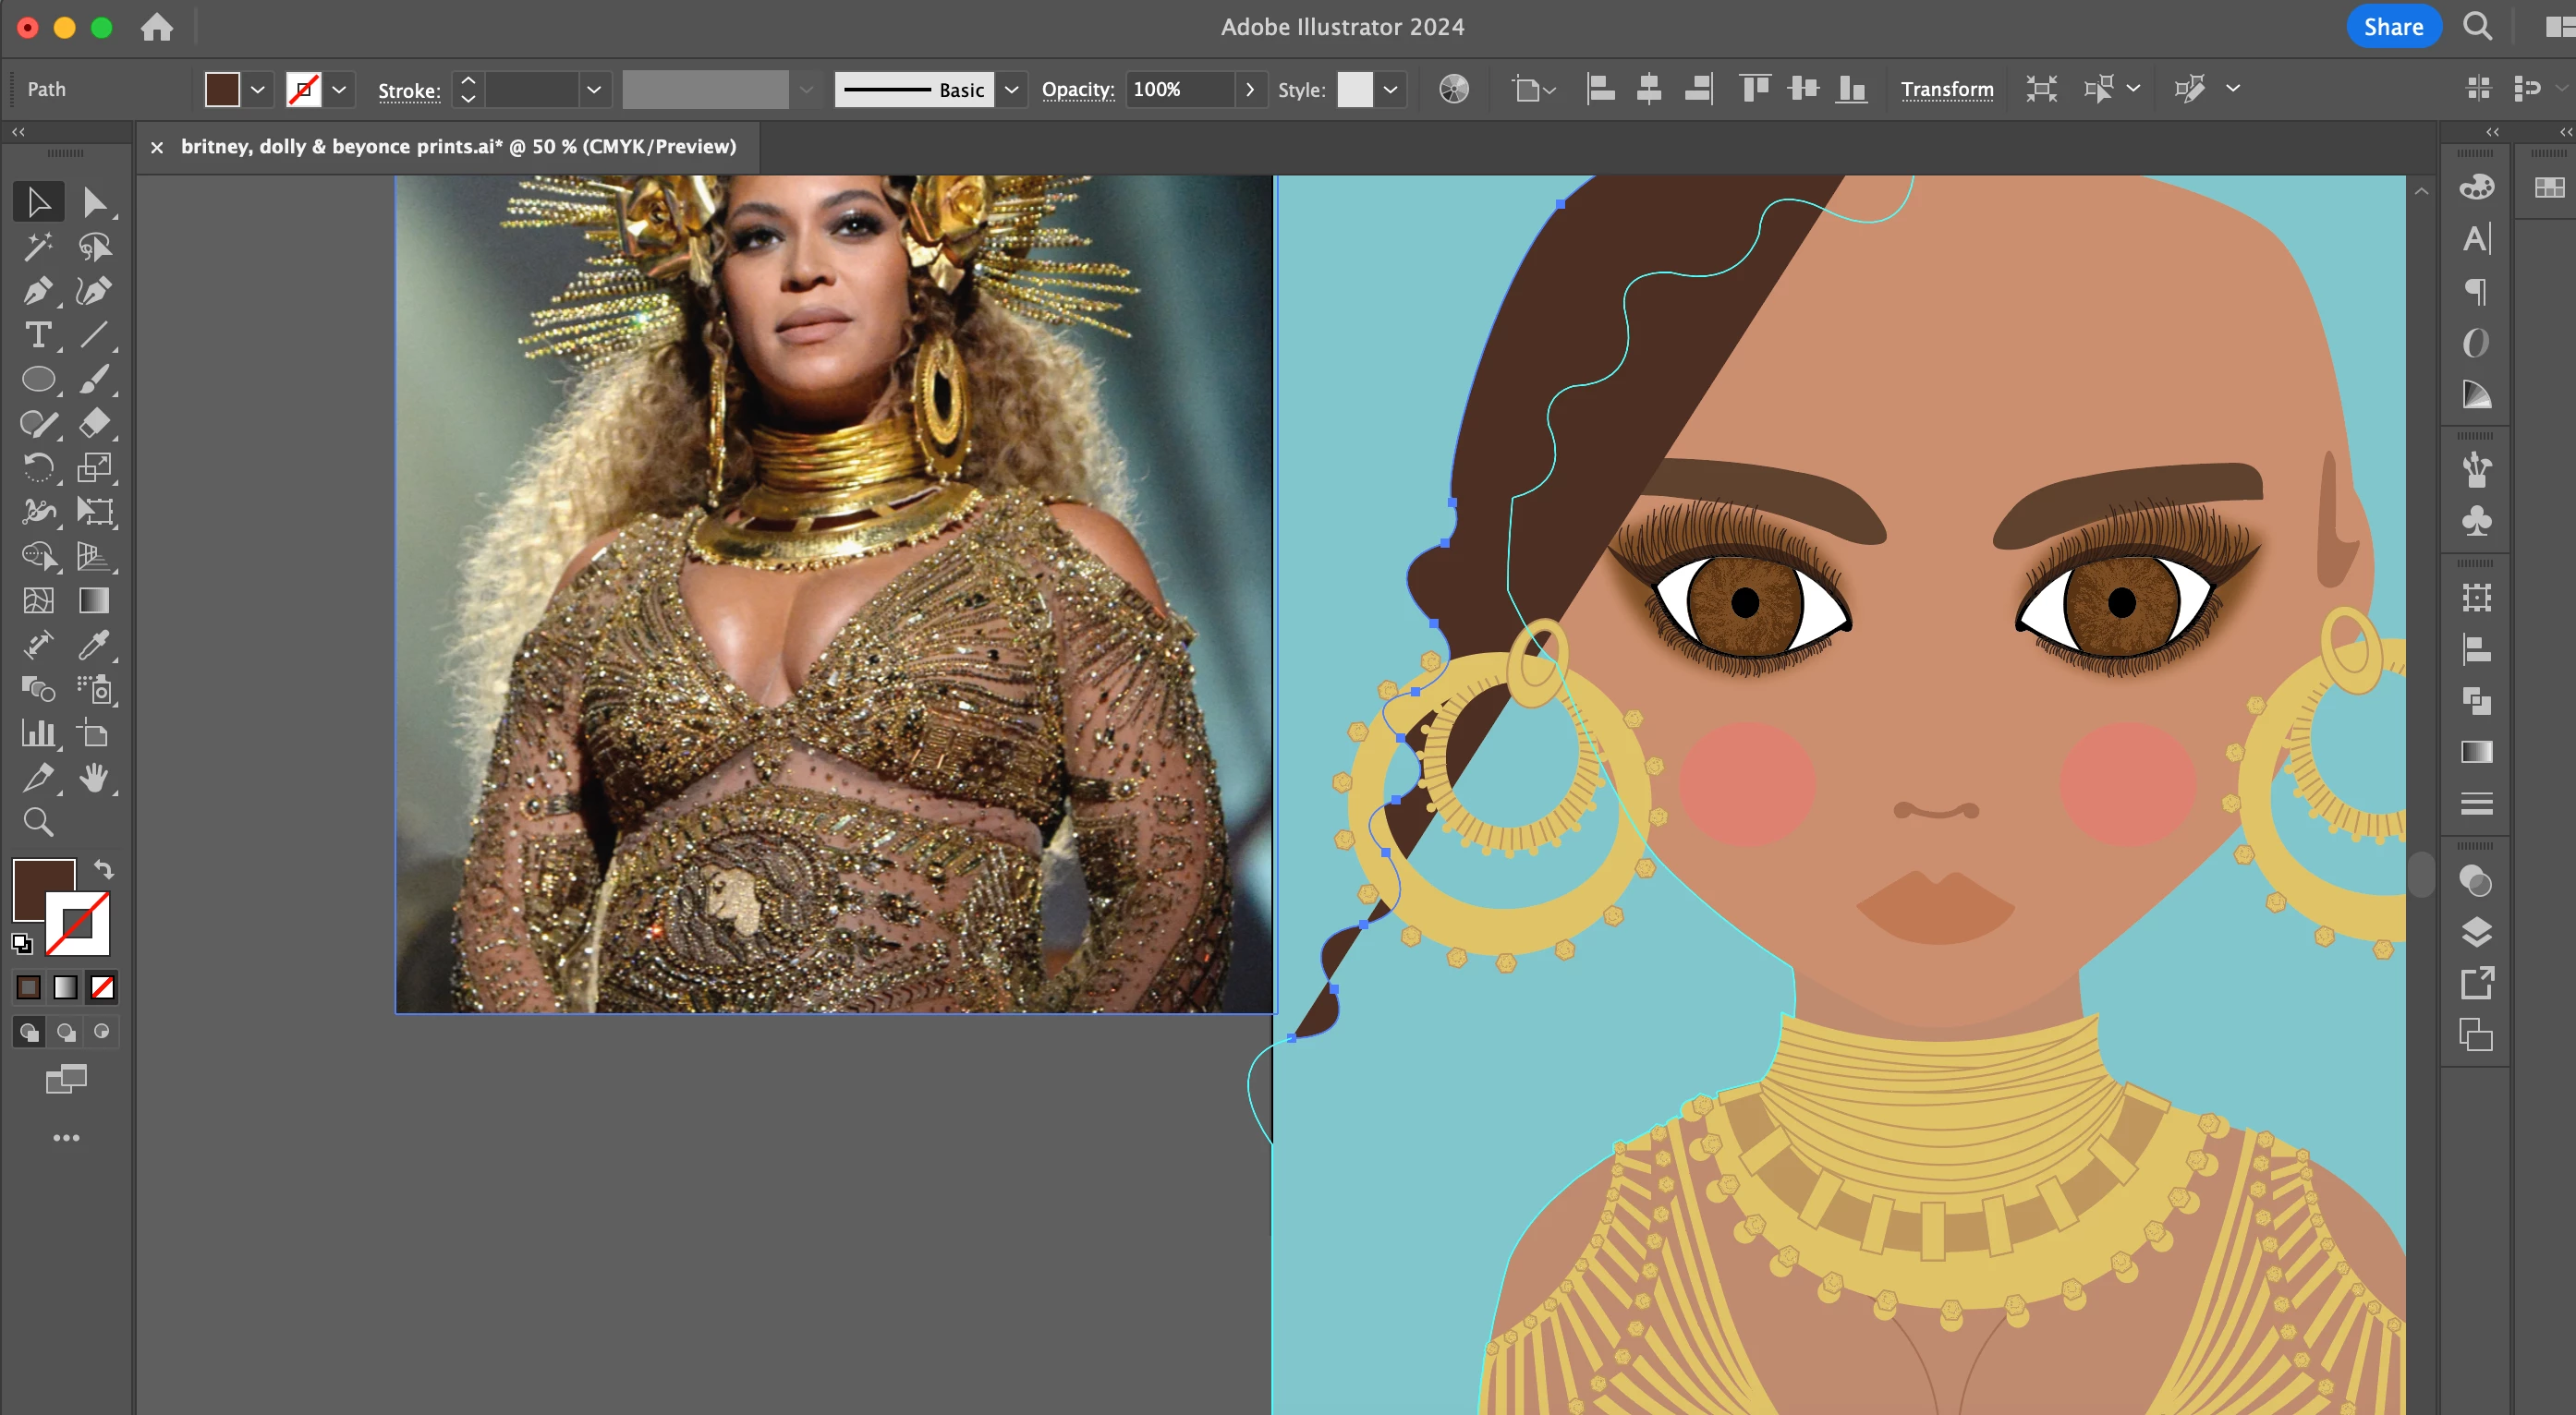This screenshot has width=2576, height=1415.
Task: Open the Layers panel icon
Action: 2476,931
